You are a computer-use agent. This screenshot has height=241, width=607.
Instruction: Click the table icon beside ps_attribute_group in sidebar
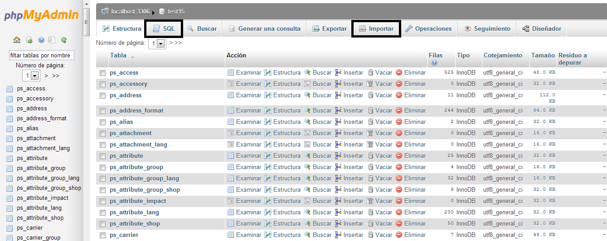[10, 168]
